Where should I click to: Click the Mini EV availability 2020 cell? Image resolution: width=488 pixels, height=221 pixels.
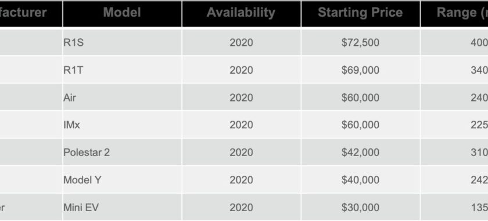pos(241,207)
